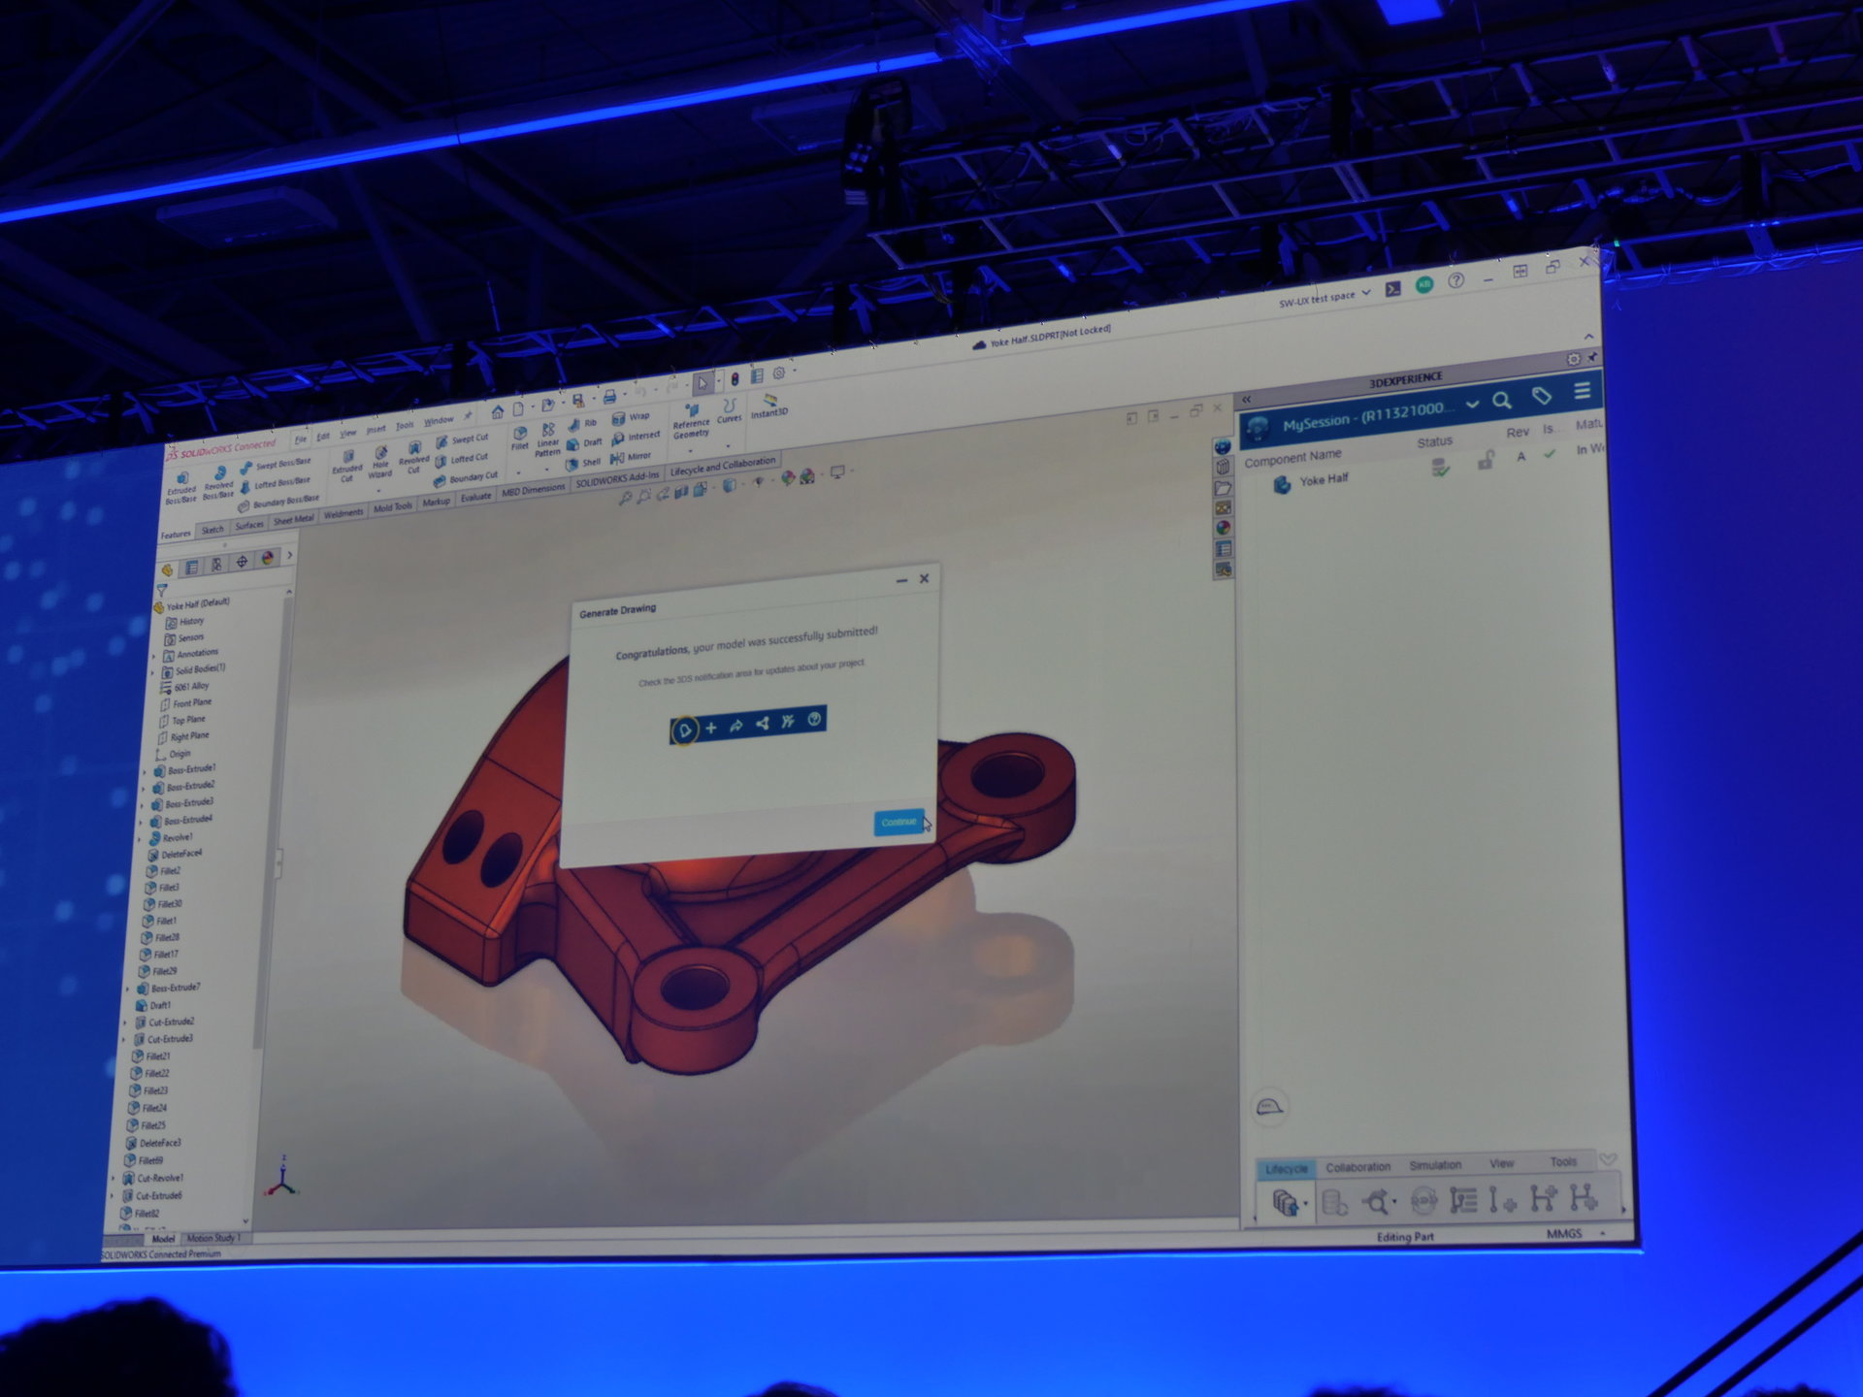Viewport: 1863px width, 1397px height.
Task: Click the Swept Cut tool
Action: tap(462, 439)
